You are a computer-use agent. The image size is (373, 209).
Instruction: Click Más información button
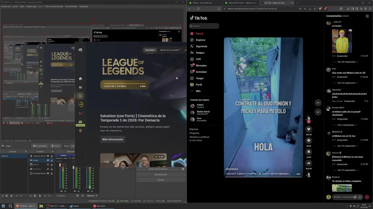112,139
